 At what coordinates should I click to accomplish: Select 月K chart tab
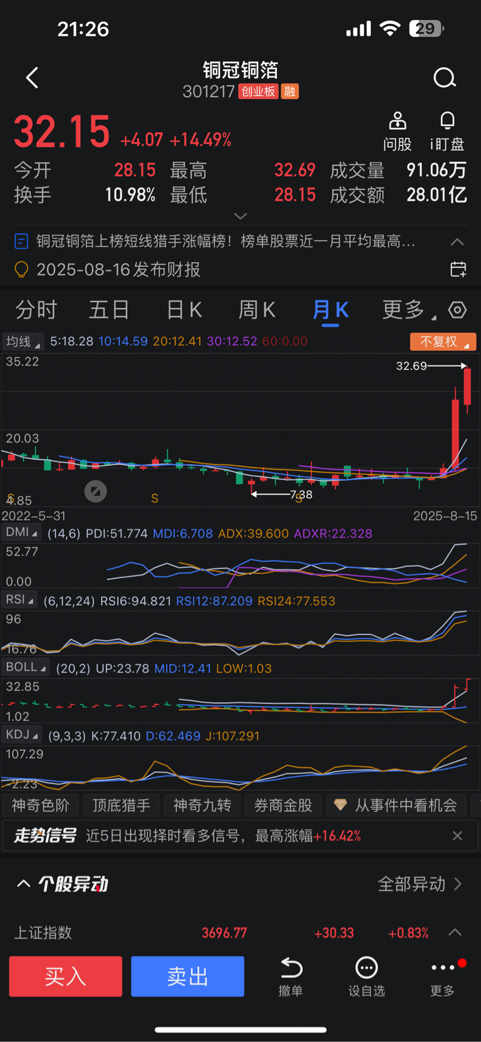tap(331, 310)
